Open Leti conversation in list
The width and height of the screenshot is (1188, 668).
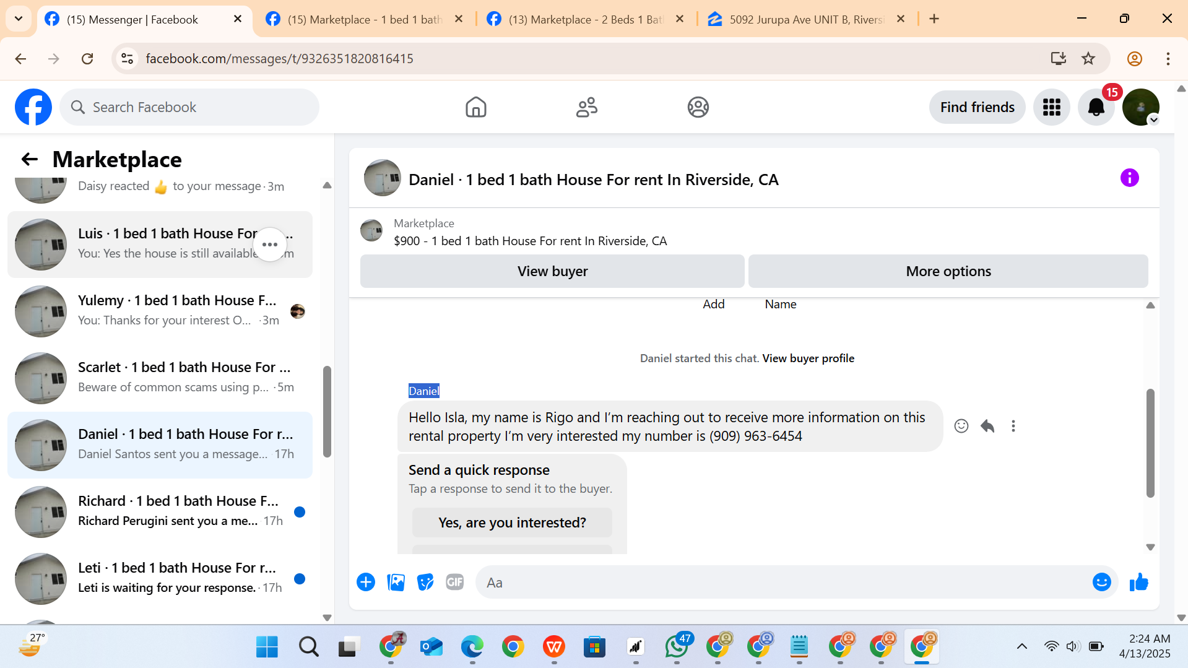(160, 578)
